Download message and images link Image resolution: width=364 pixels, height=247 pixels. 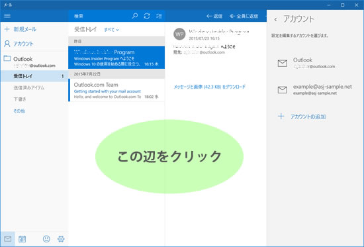pos(210,87)
